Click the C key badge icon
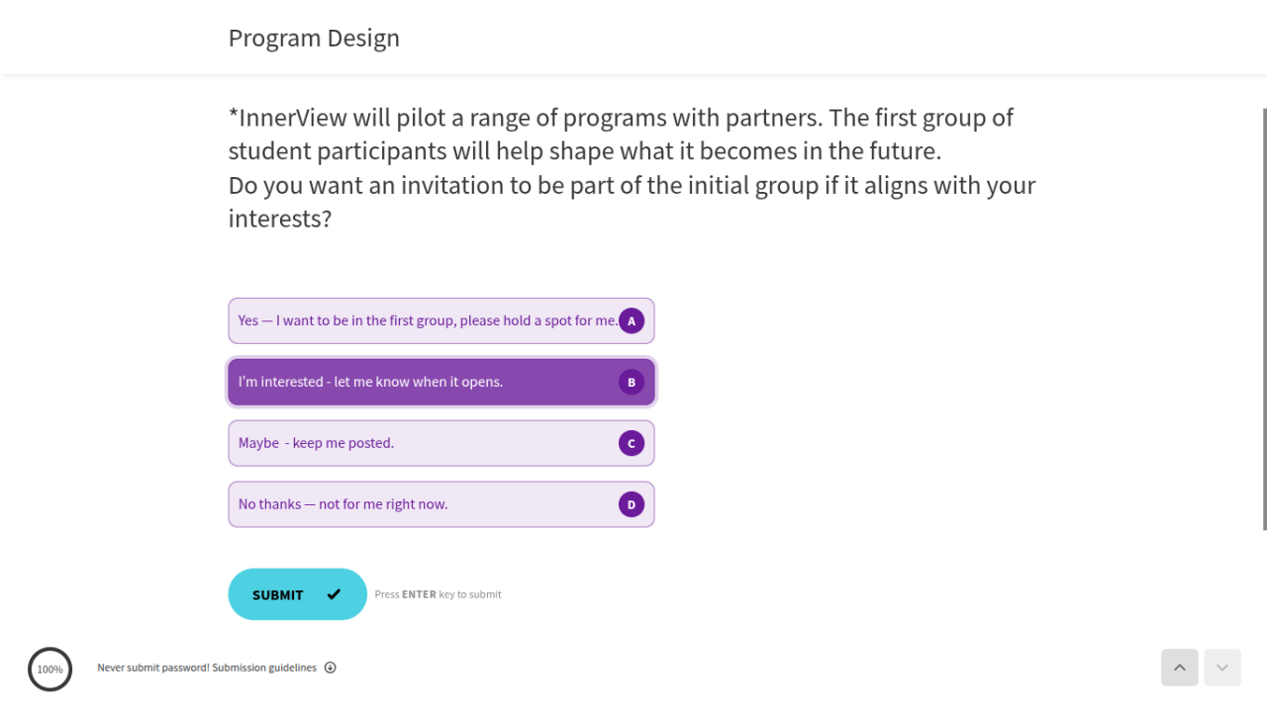Viewport: 1267px width, 712px height. [x=632, y=443]
